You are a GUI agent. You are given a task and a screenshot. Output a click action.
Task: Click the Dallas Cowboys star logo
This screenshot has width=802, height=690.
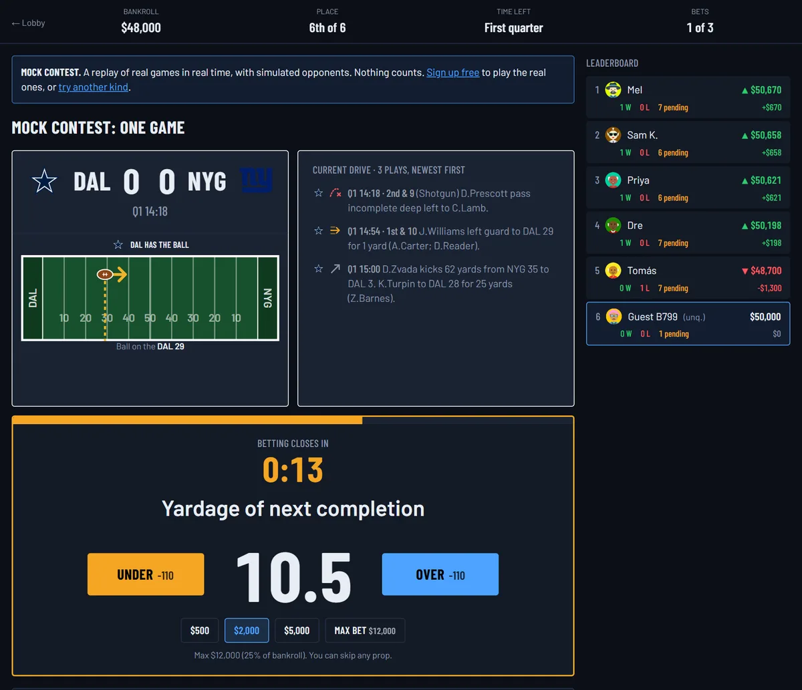[45, 181]
